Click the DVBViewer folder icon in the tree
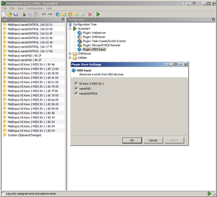 (75, 54)
